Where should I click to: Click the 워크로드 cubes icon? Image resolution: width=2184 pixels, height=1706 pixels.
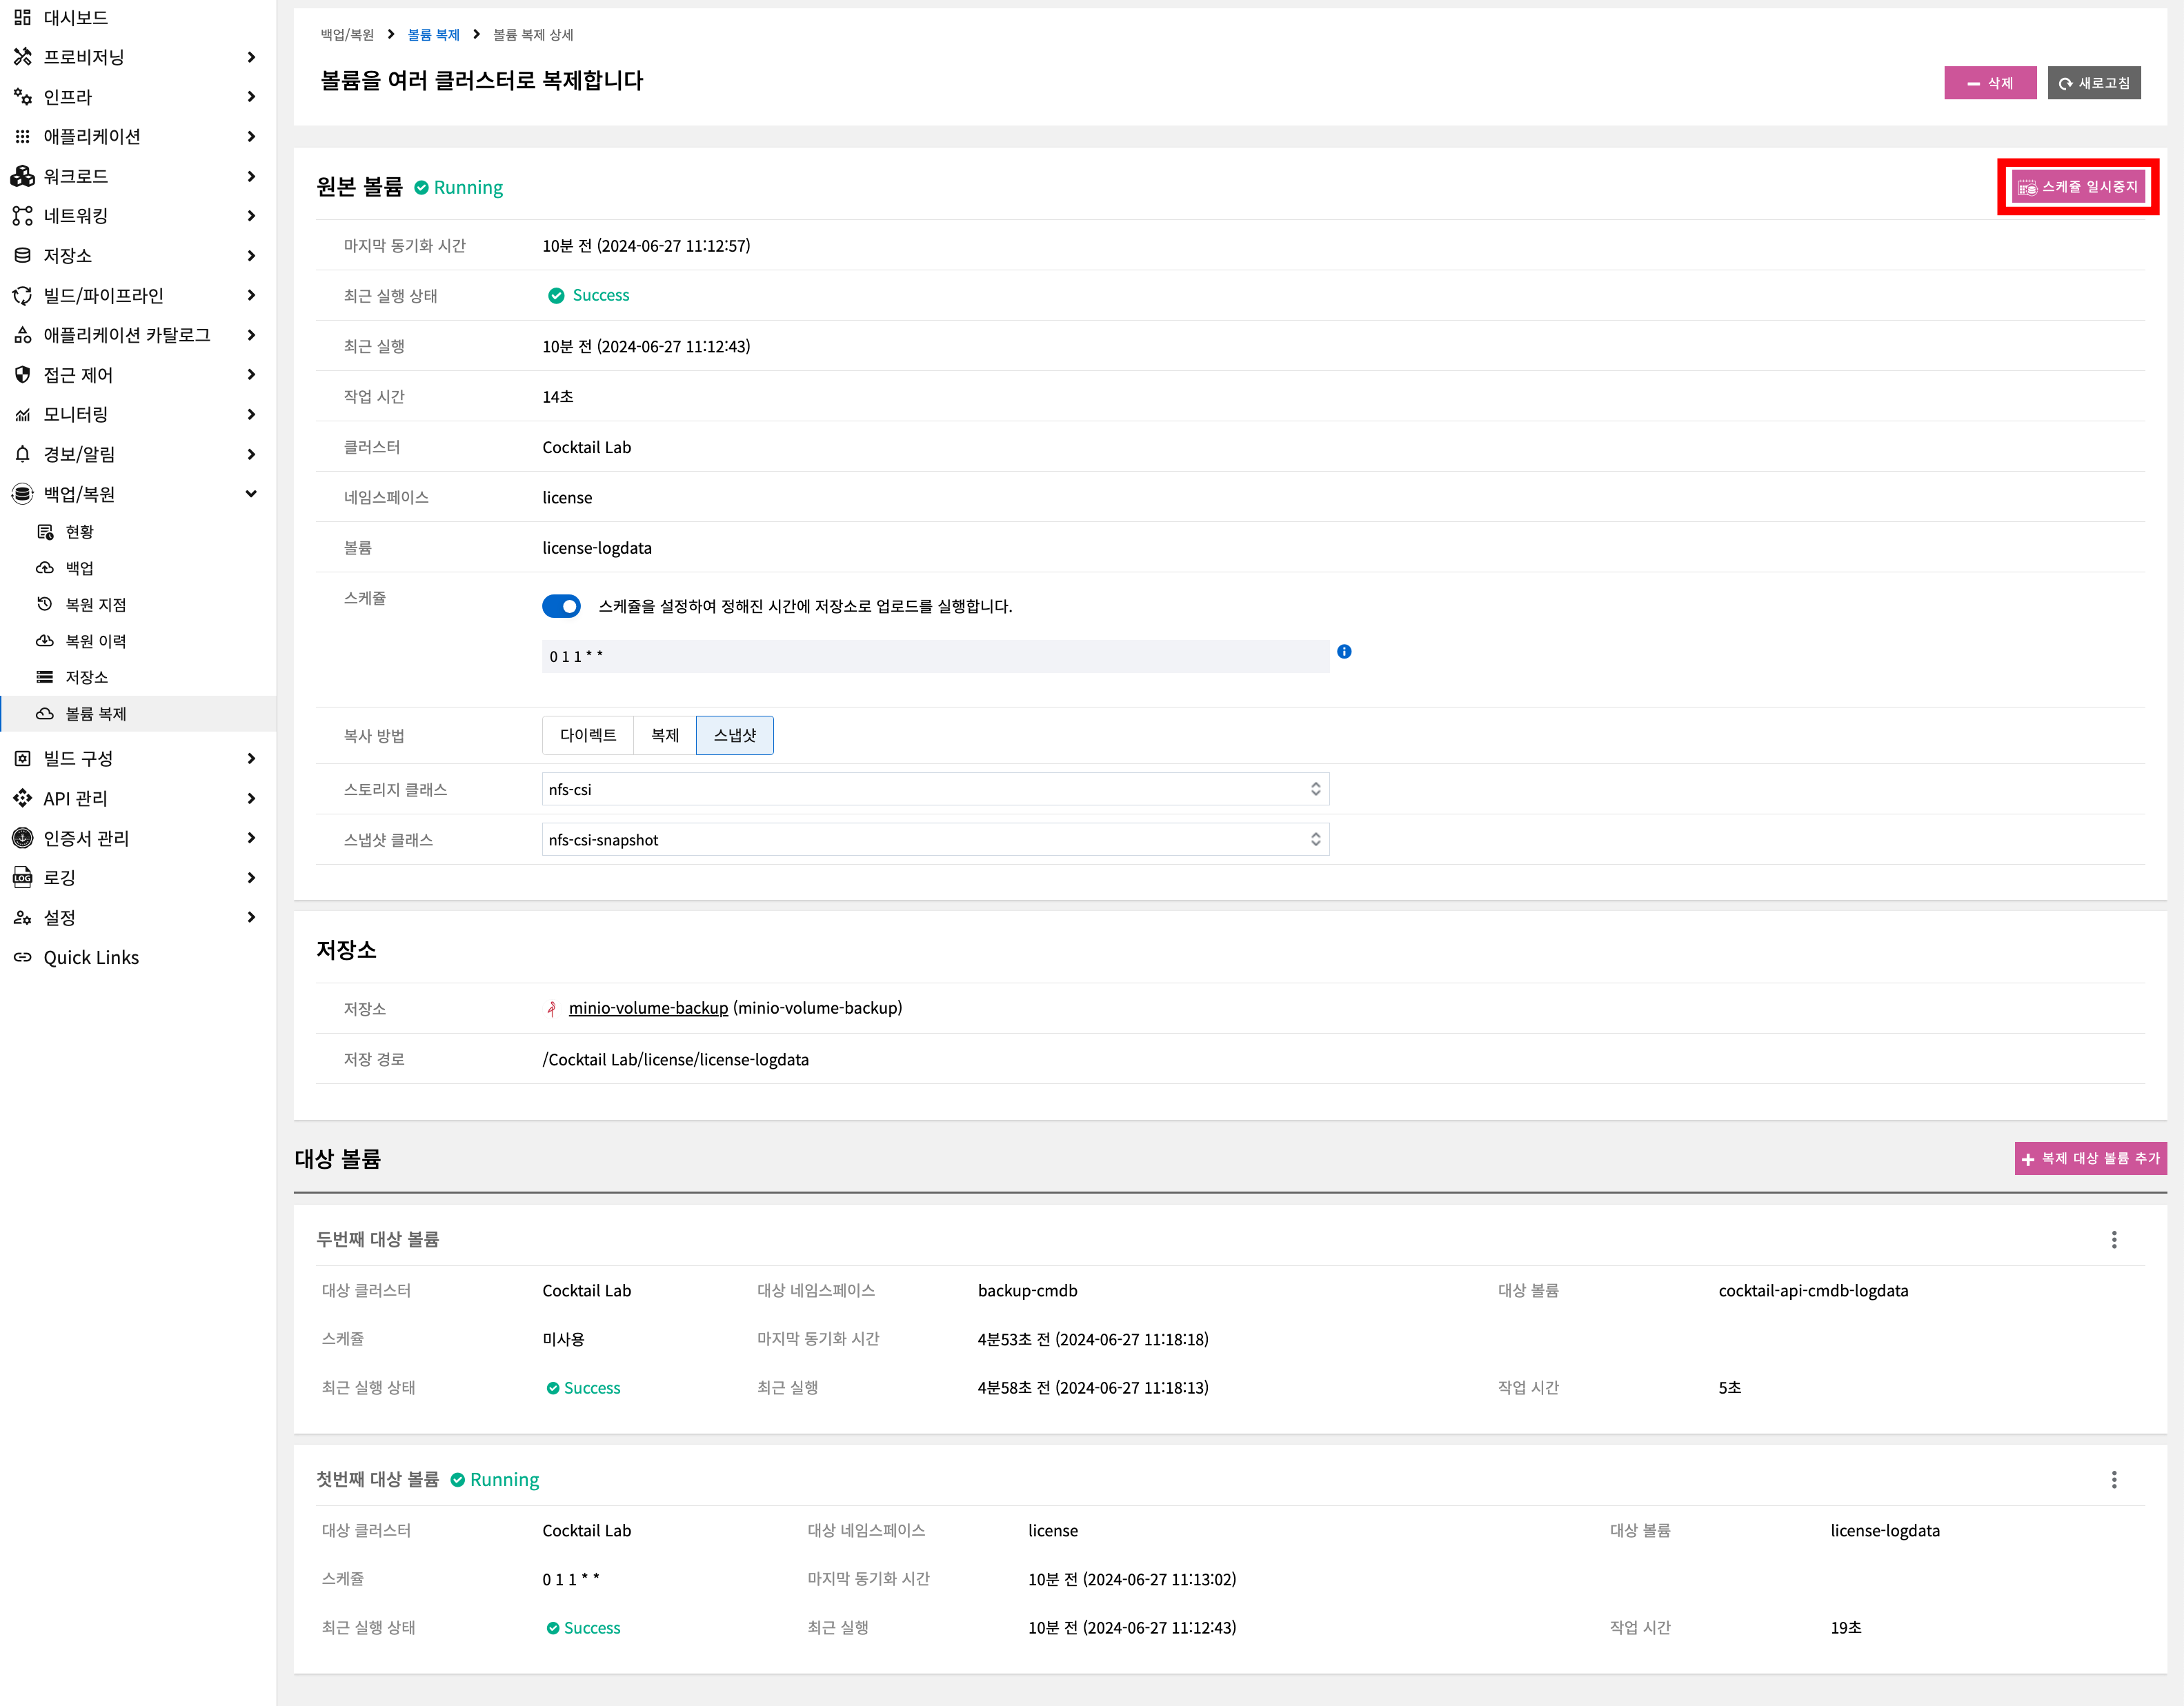(22, 176)
